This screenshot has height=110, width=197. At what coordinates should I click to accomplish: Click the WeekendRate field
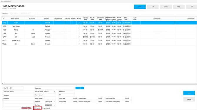(91, 98)
